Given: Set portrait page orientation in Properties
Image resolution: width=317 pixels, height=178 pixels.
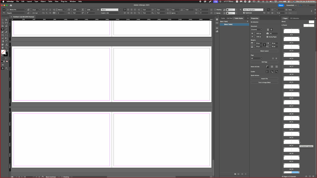Looking at the screenshot, I should click(268, 29).
